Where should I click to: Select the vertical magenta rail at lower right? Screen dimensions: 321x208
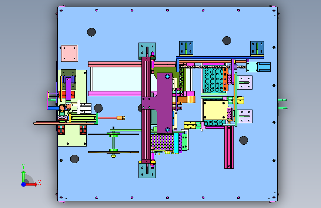[x=229, y=147]
